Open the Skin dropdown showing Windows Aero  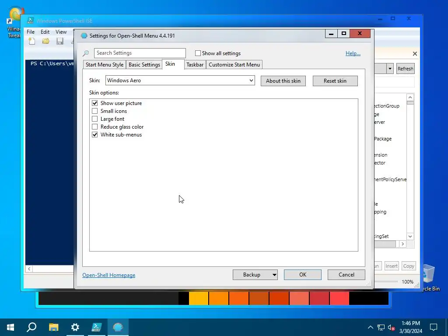[x=180, y=80]
